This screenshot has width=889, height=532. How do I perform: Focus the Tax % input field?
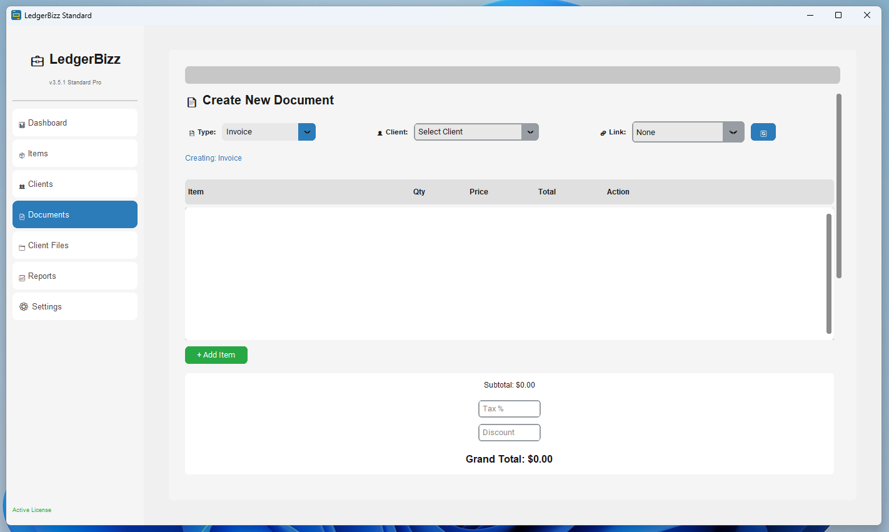coord(510,409)
